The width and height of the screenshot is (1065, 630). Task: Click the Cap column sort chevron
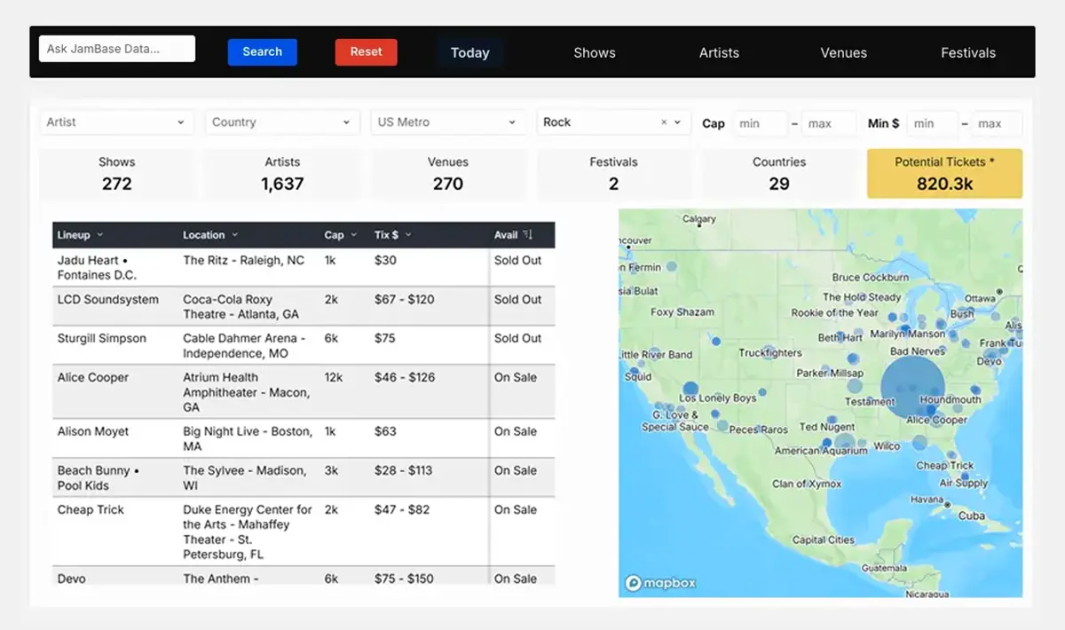click(354, 235)
